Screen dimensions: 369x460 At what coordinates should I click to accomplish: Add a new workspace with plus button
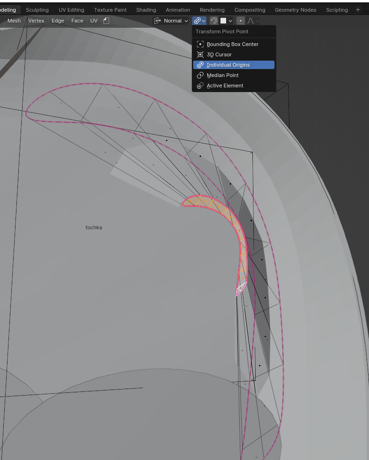click(358, 10)
